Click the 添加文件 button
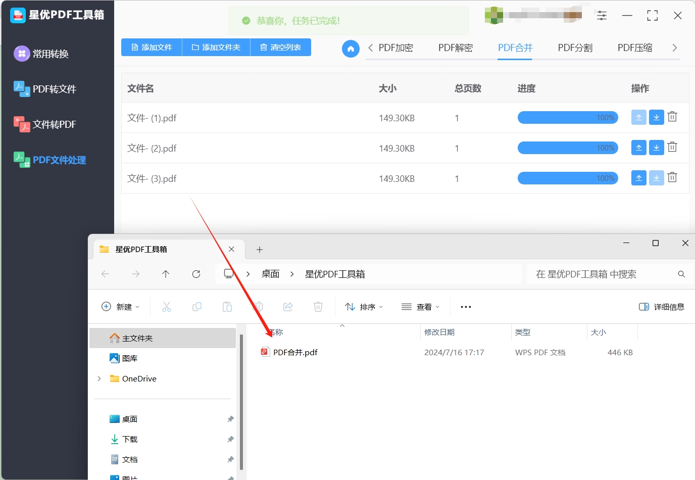The height and width of the screenshot is (480, 695). (152, 47)
